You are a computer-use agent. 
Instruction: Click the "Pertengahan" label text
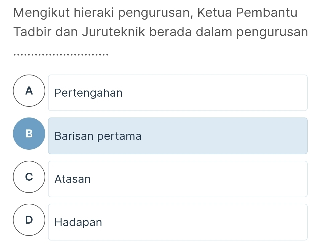pos(89,93)
